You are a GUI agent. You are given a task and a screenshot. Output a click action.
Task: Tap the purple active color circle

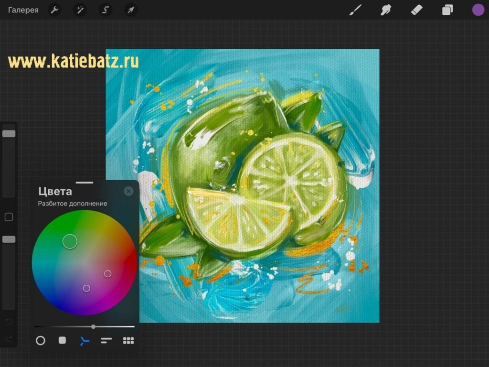tap(478, 10)
